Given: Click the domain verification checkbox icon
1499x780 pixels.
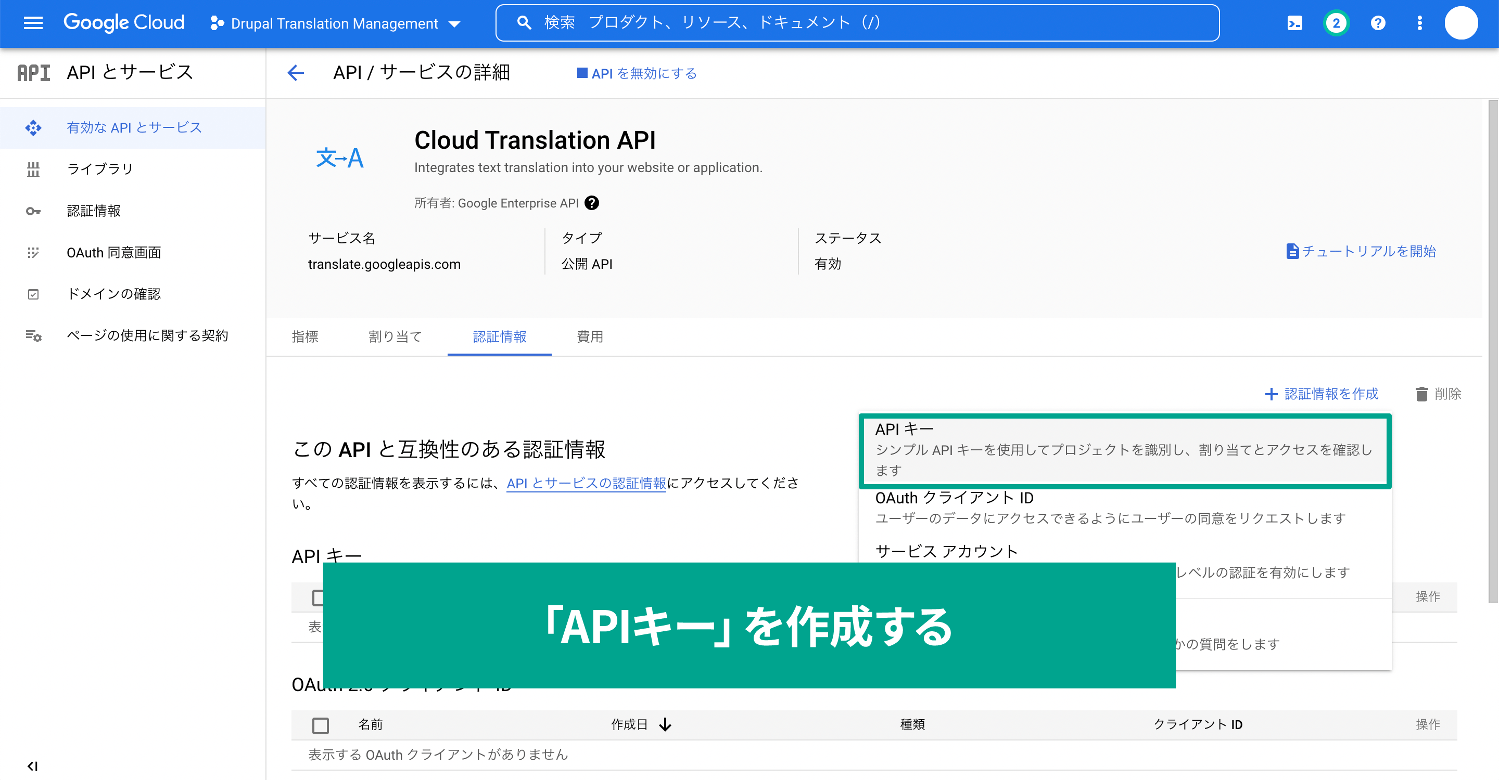Looking at the screenshot, I should click(x=33, y=294).
